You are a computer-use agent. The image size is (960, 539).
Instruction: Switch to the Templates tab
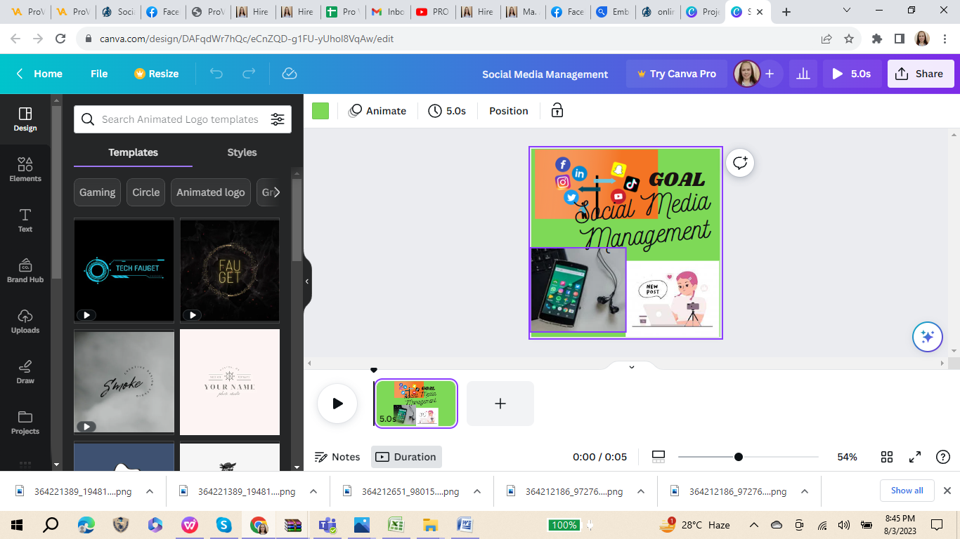tap(133, 152)
